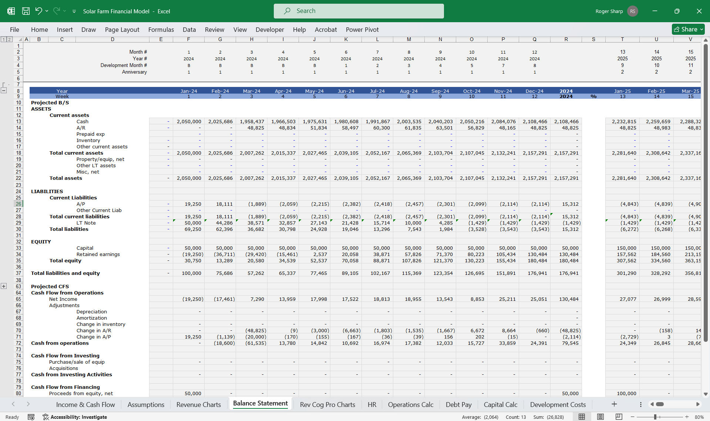Click the Undo arrow icon
The width and height of the screenshot is (710, 421).
[x=38, y=11]
